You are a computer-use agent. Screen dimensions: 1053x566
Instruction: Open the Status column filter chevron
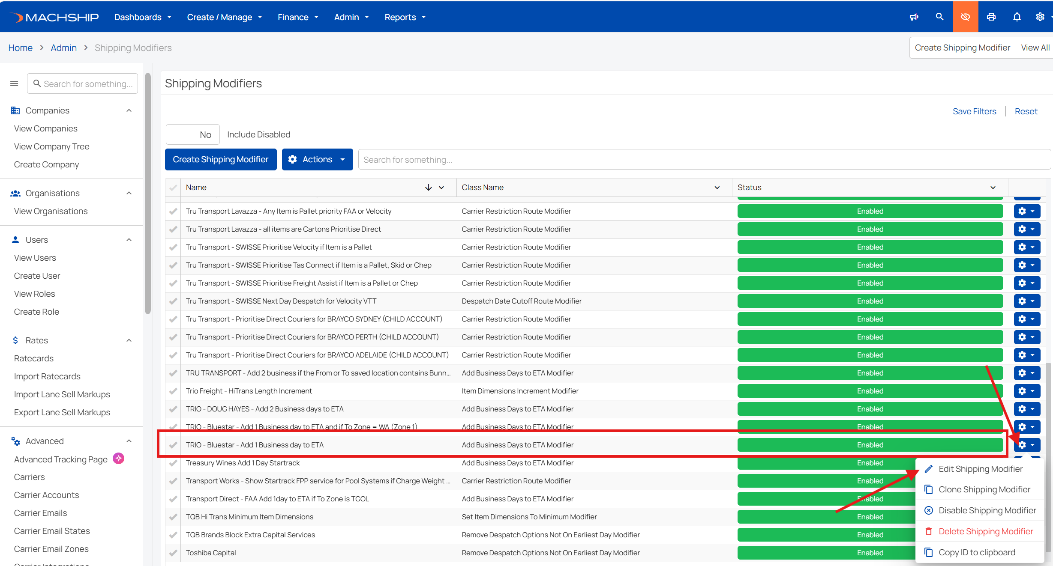coord(993,188)
